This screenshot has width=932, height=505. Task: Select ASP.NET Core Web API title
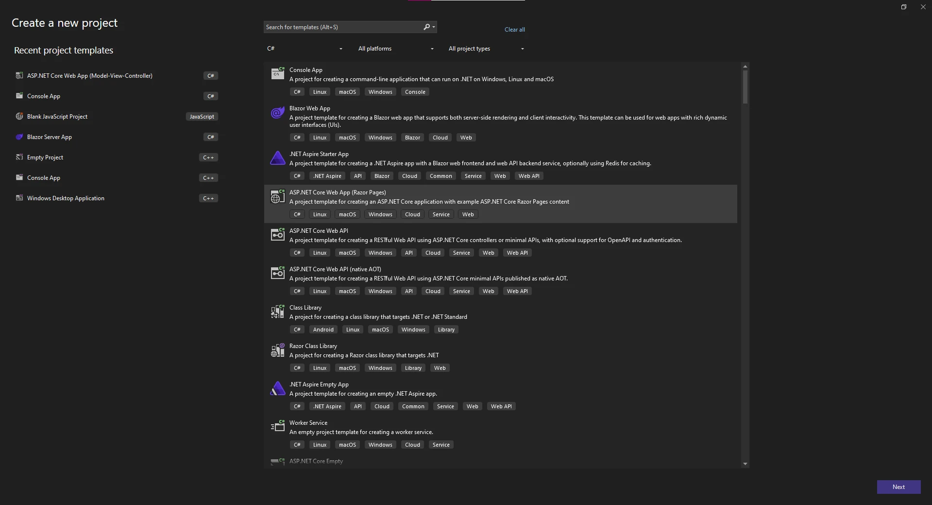319,231
